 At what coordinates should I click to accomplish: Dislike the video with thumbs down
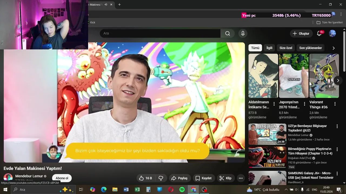(161, 178)
